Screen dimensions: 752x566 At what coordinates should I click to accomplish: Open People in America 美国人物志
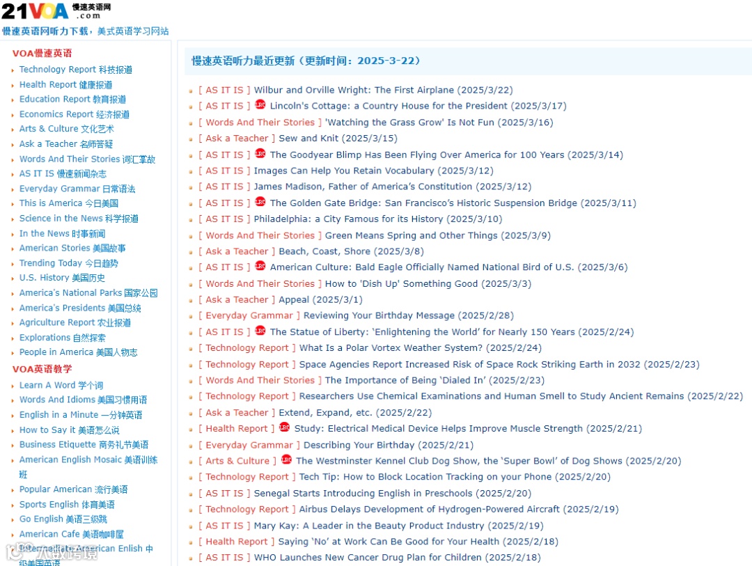pos(78,352)
